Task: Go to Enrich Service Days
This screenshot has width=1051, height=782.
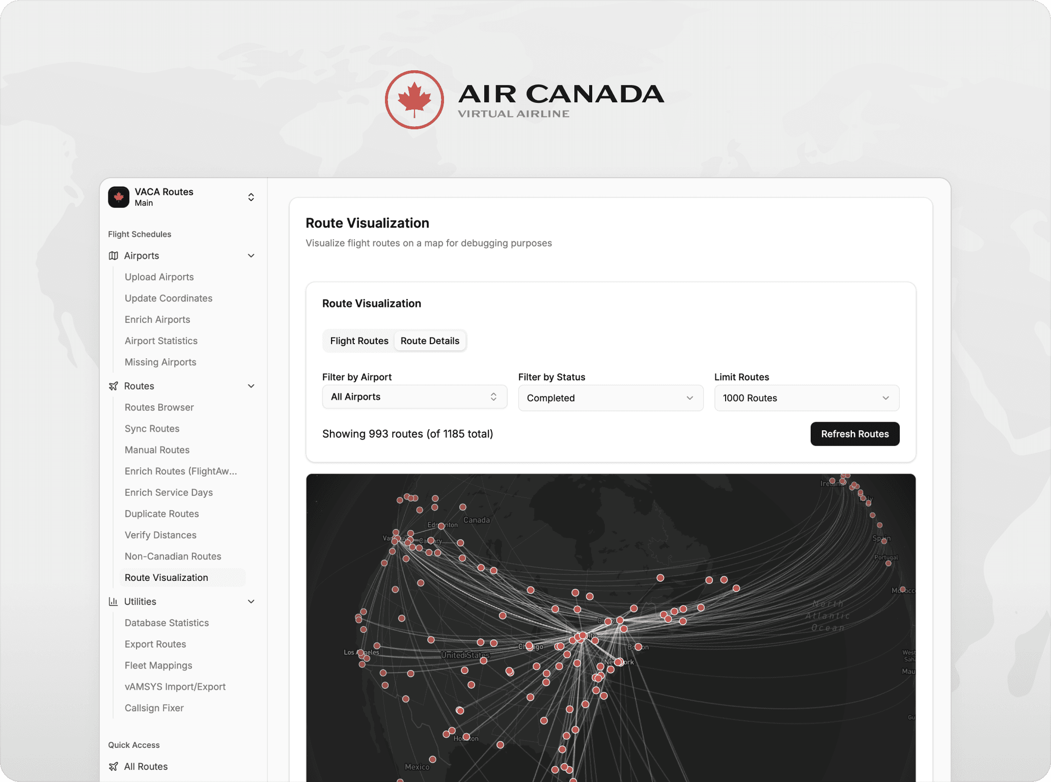Action: 169,493
